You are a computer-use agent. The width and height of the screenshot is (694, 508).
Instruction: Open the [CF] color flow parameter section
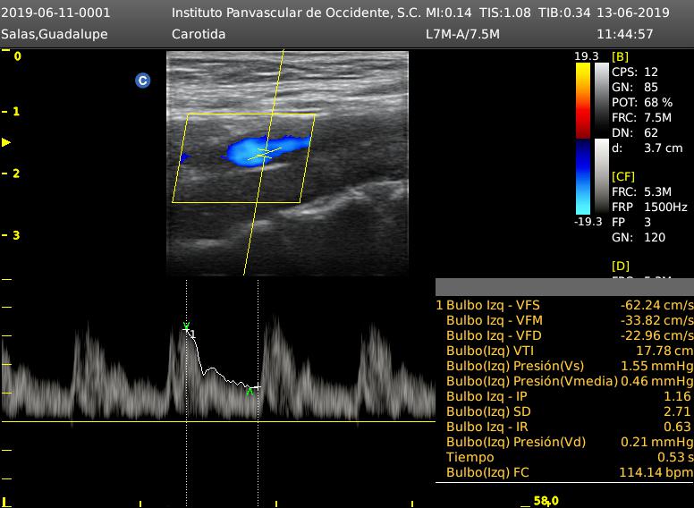point(622,176)
